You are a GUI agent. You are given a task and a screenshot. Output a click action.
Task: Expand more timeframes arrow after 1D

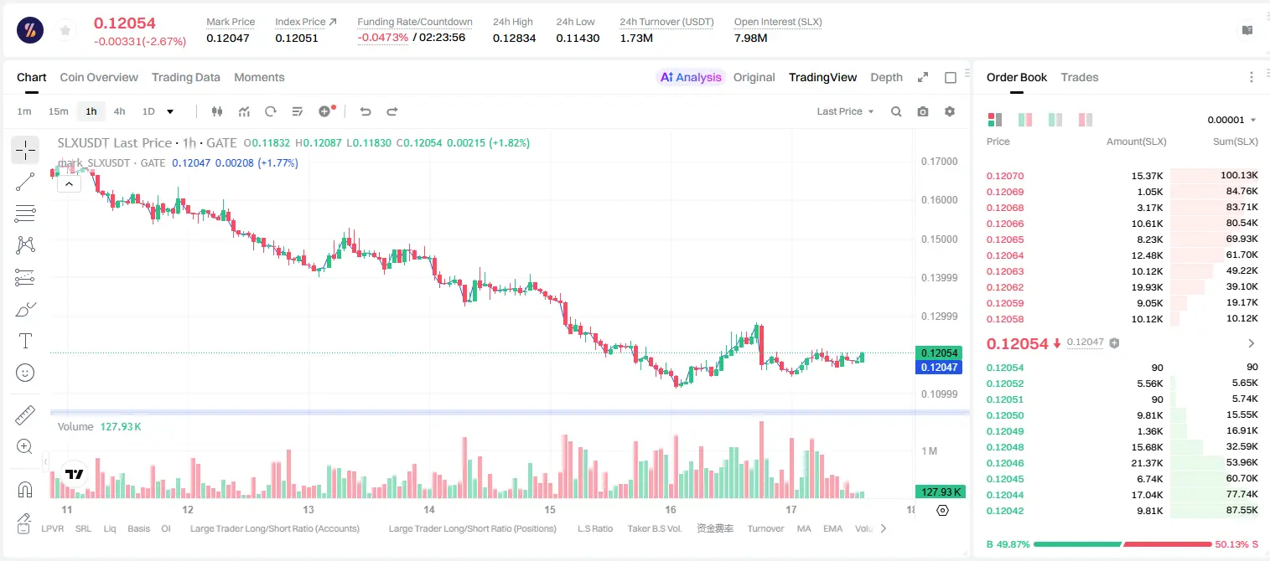point(170,111)
